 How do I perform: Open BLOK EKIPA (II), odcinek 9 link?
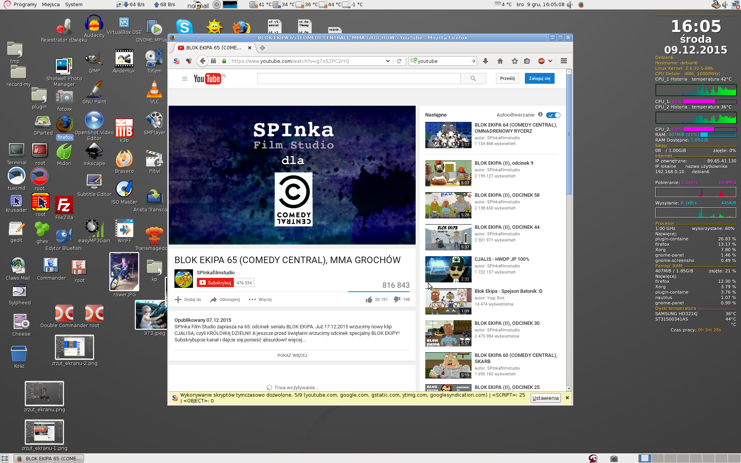(x=504, y=163)
